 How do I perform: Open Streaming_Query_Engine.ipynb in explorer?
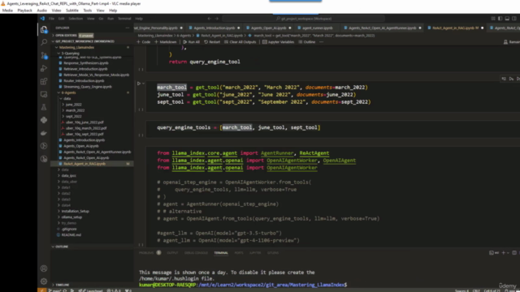(x=88, y=87)
